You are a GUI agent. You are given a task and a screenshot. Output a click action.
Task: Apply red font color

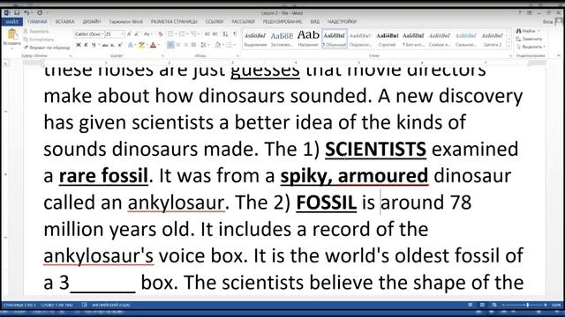click(153, 45)
